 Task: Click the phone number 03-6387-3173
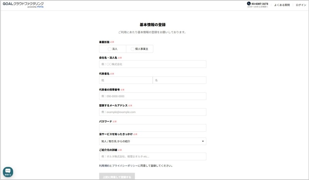point(260,3)
